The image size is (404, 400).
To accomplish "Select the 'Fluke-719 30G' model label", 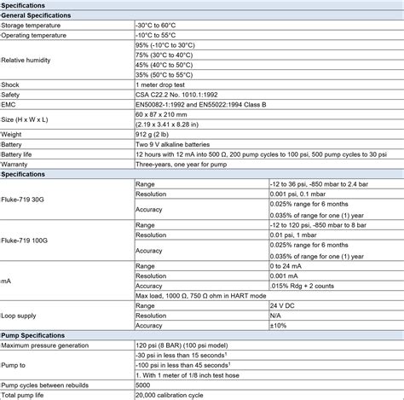I will point(22,200).
